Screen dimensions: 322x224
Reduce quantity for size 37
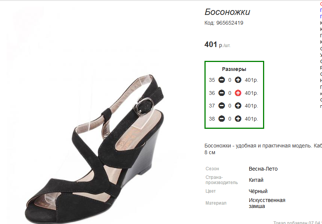(222, 106)
